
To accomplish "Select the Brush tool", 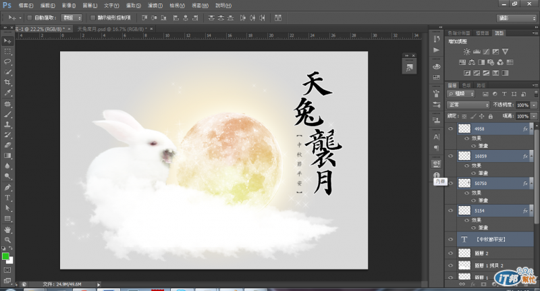I will [x=7, y=114].
